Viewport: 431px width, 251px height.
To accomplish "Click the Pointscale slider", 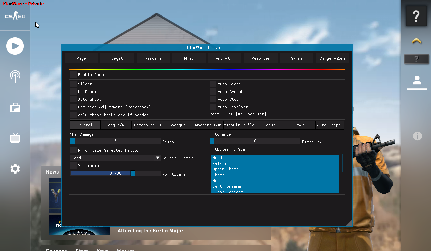I will [115, 174].
